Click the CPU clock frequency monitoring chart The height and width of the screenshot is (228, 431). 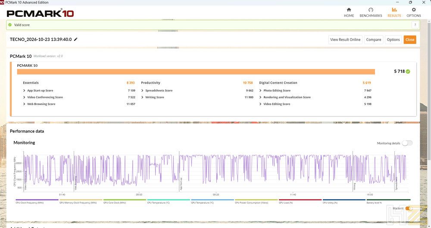click(x=216, y=172)
